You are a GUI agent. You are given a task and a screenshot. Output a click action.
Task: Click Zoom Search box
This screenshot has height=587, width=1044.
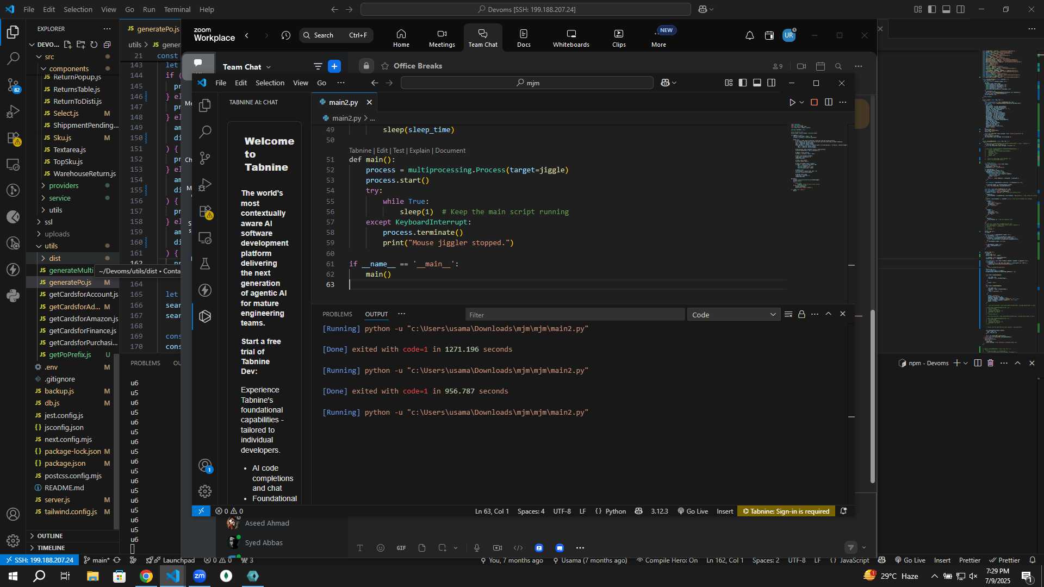336,35
